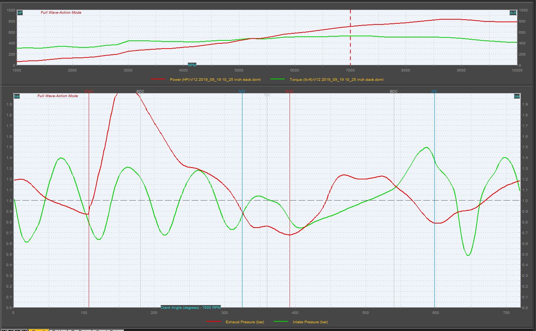Click the BDC label just after EVO

[x=140, y=91]
